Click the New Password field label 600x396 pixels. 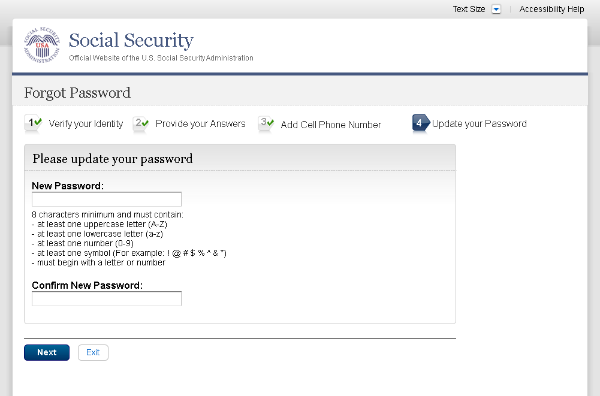pyautogui.click(x=68, y=186)
